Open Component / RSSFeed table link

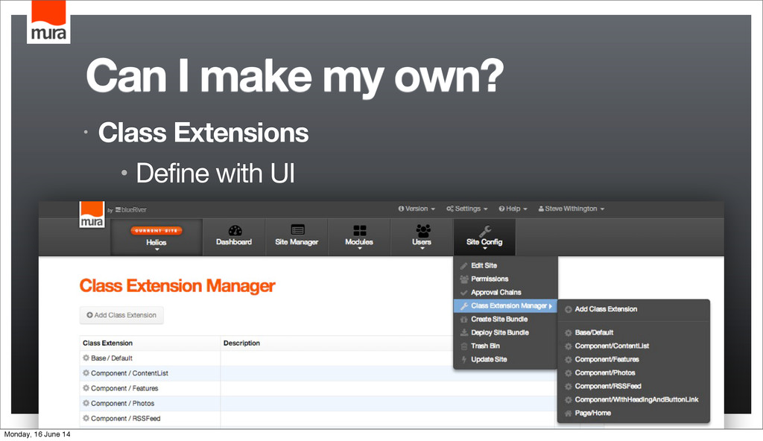point(125,419)
